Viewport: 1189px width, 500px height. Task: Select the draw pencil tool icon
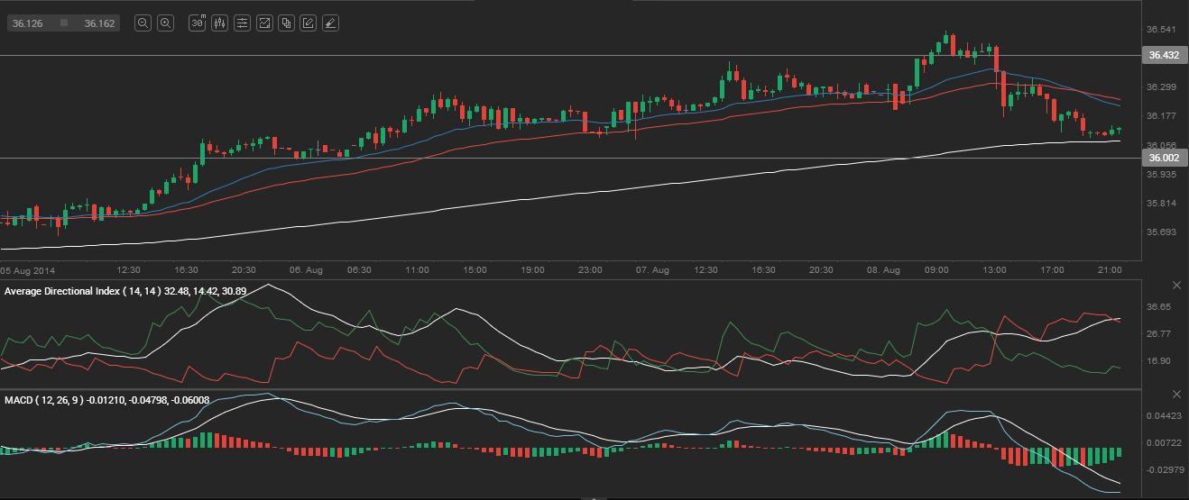click(309, 23)
